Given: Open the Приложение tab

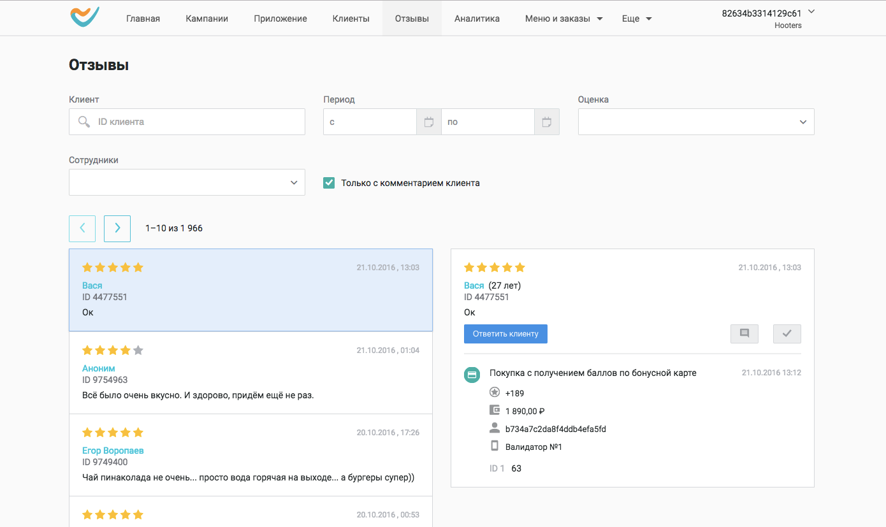Looking at the screenshot, I should point(280,18).
